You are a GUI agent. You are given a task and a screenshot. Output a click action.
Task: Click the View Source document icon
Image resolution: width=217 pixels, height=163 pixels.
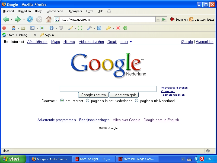[x=99, y=28]
